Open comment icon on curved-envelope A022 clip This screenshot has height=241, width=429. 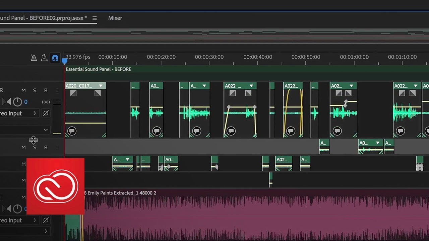[291, 131]
